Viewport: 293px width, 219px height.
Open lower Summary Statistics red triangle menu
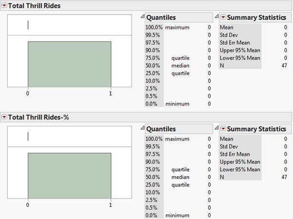point(223,129)
